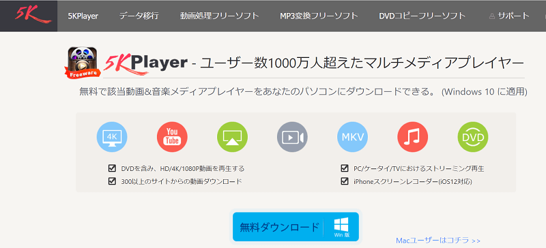The height and width of the screenshot is (248, 546).
Task: Click the ユーザー数1000万人超えたマルチメディアプレイヤー heading
Action: (362, 63)
